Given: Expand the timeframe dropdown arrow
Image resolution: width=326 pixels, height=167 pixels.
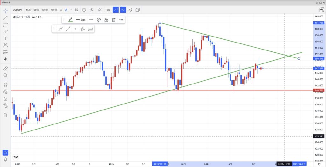Looking at the screenshot, I should click(71, 10).
